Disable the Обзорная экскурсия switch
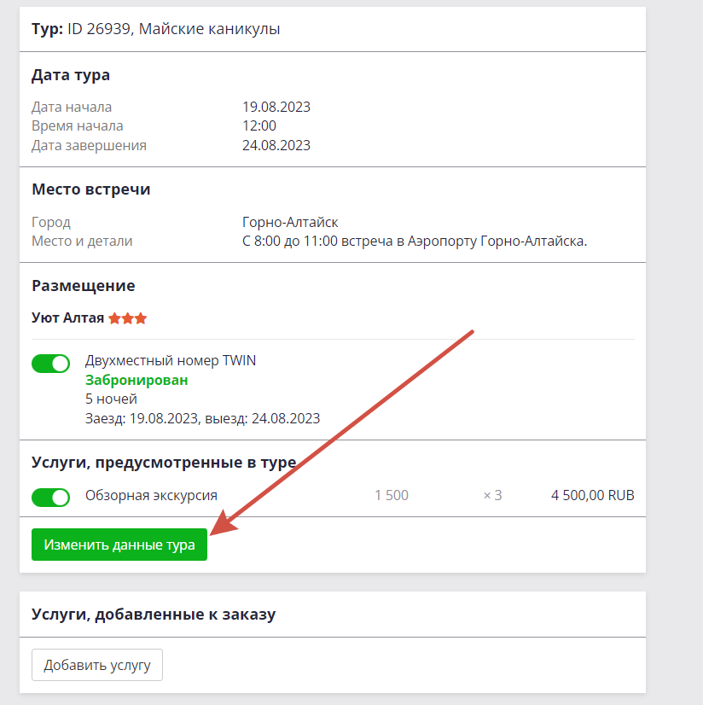The width and height of the screenshot is (703, 705). click(51, 498)
